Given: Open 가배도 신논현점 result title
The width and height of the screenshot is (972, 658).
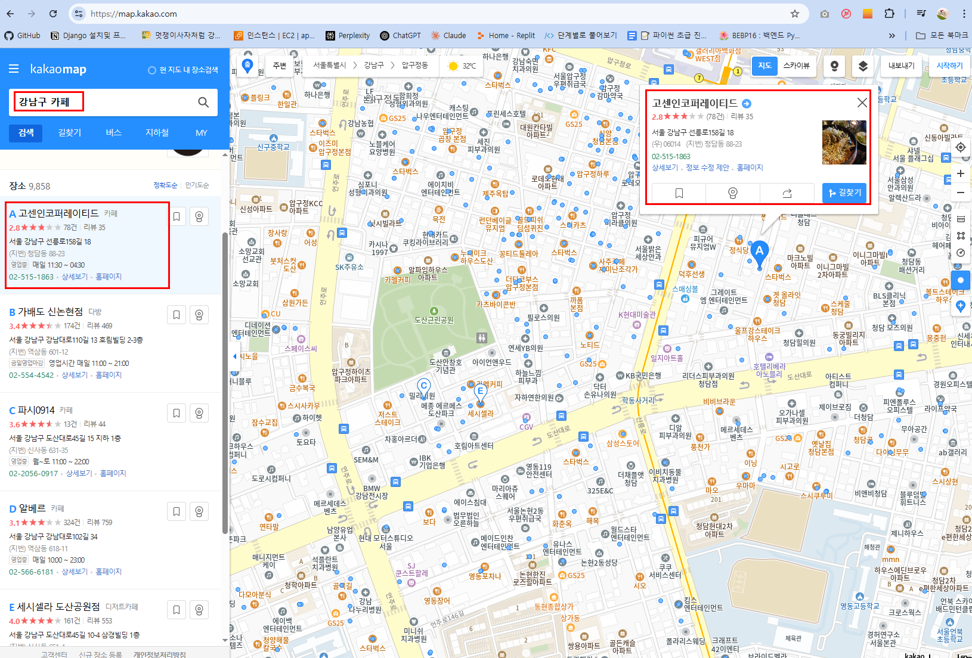Looking at the screenshot, I should pos(50,312).
